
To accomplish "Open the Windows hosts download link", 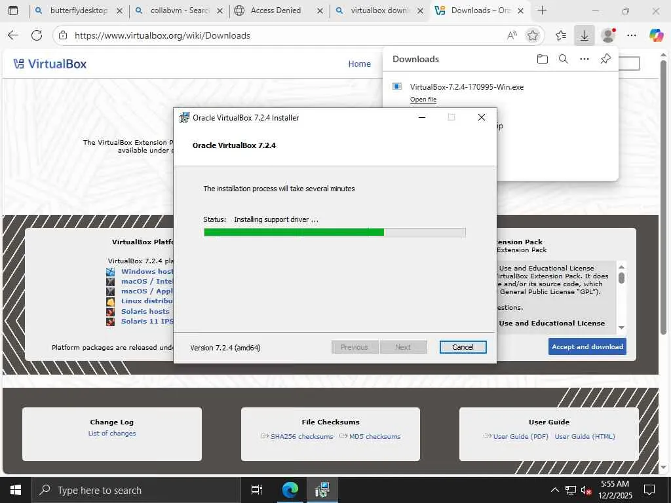I will 147,272.
